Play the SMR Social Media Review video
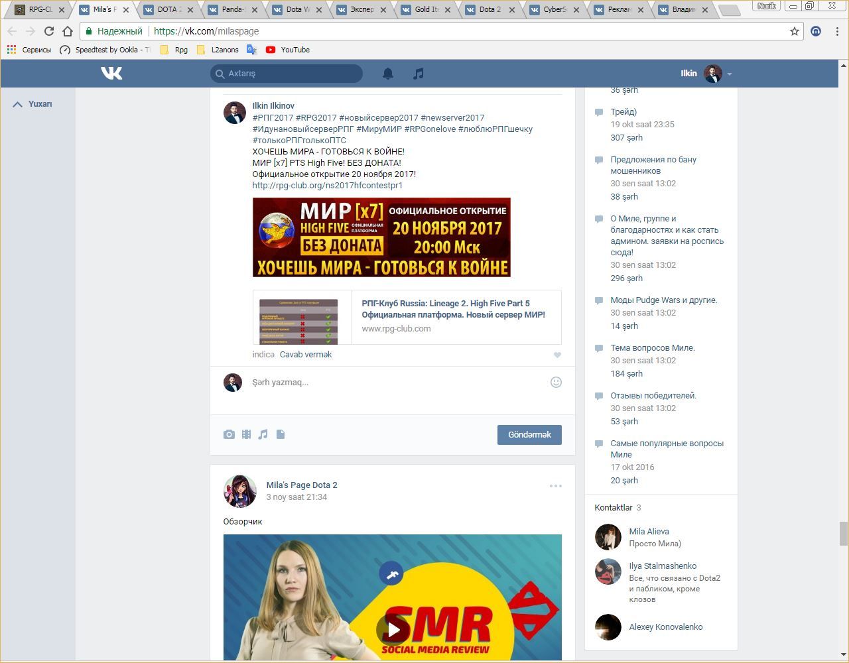849x663 pixels. click(393, 629)
